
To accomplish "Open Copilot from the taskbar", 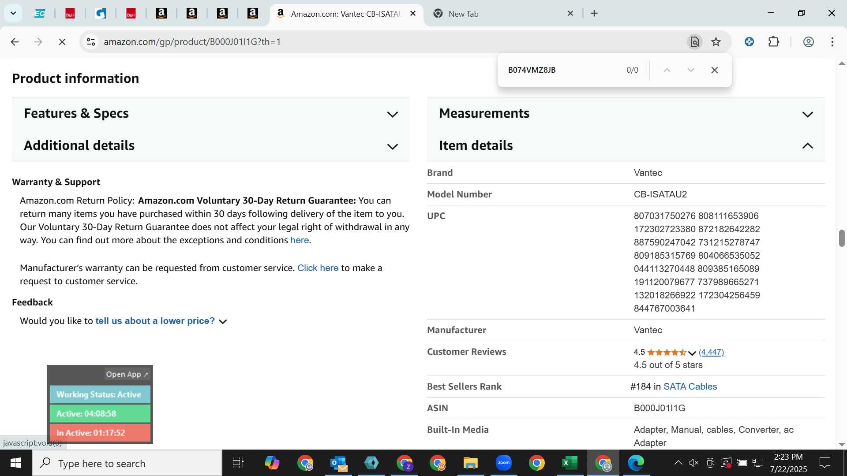I will tap(272, 463).
